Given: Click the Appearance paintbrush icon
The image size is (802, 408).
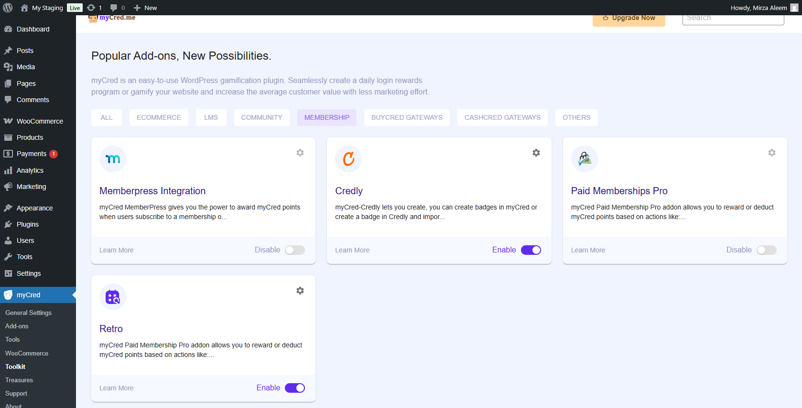Looking at the screenshot, I should coord(8,208).
